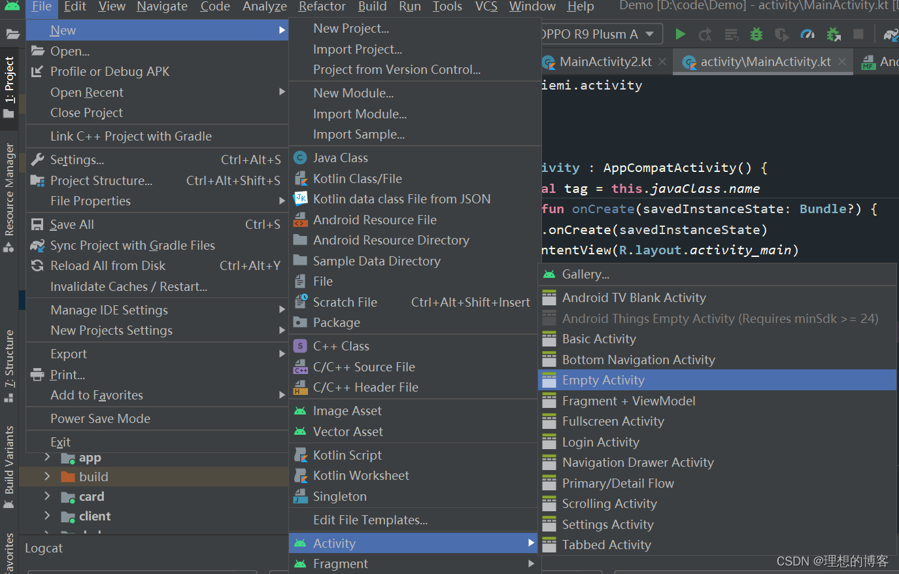Choose Android TV Blank Activity
The width and height of the screenshot is (899, 574).
click(x=717, y=297)
